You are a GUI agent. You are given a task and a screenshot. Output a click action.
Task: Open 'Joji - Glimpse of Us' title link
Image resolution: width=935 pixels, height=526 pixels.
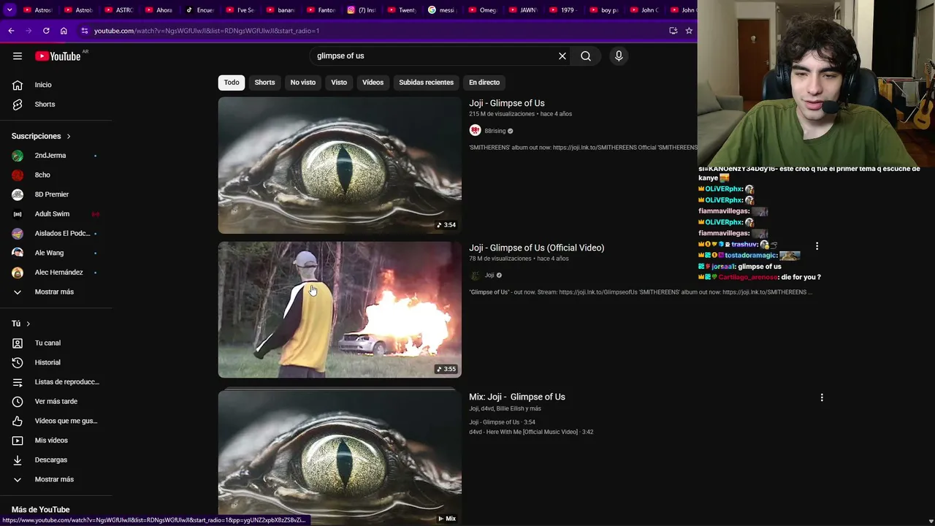[x=507, y=103]
